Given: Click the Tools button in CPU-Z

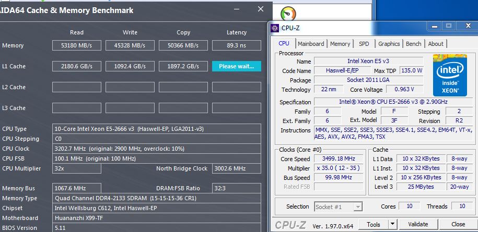Looking at the screenshot, I should point(374,224).
